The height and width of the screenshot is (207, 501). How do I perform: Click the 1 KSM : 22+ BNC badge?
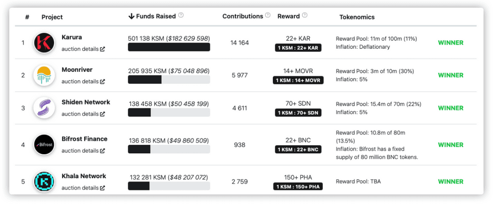pyautogui.click(x=298, y=149)
